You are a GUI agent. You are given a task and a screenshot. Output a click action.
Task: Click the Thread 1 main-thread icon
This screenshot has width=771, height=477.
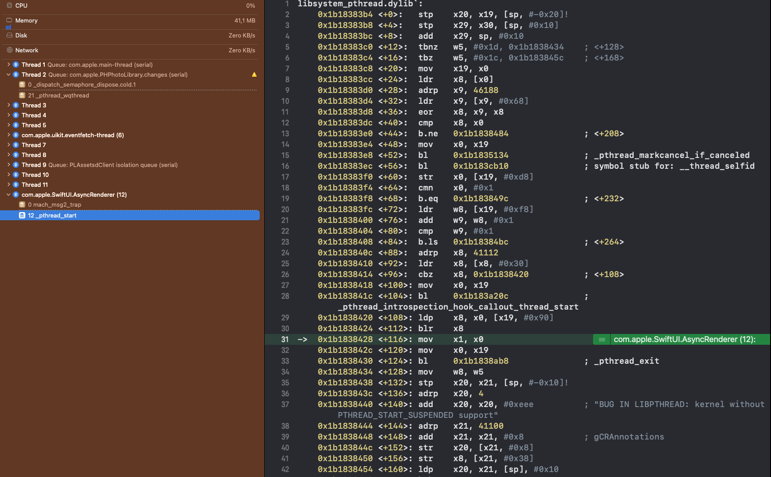[x=16, y=65]
